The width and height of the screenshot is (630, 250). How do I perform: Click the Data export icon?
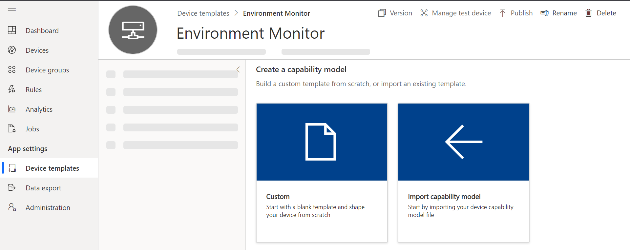click(12, 188)
